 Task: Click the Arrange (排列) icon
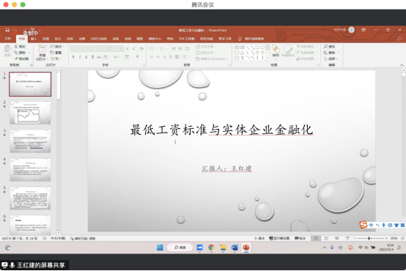tap(276, 51)
